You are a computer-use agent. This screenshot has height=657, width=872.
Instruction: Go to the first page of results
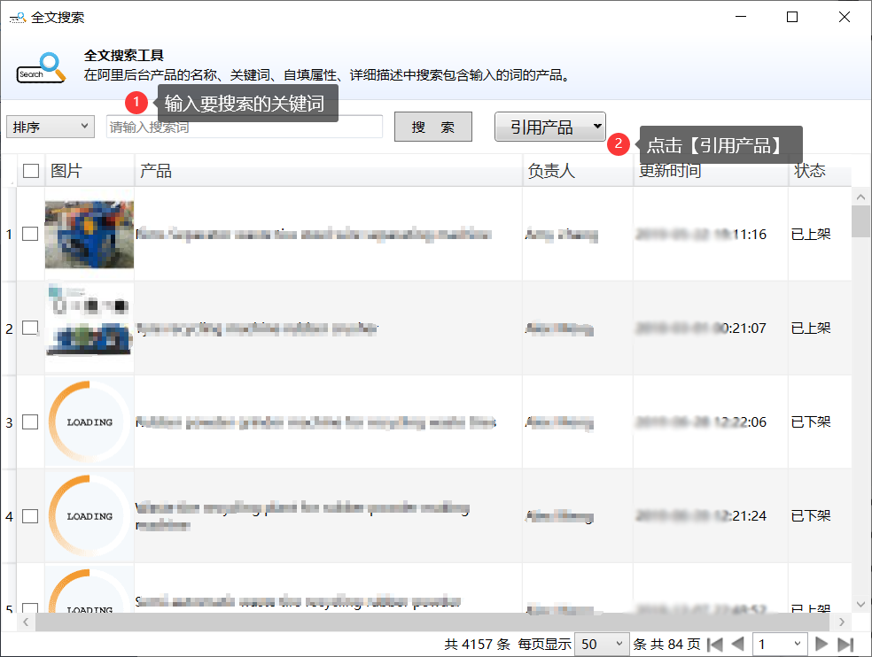click(715, 645)
